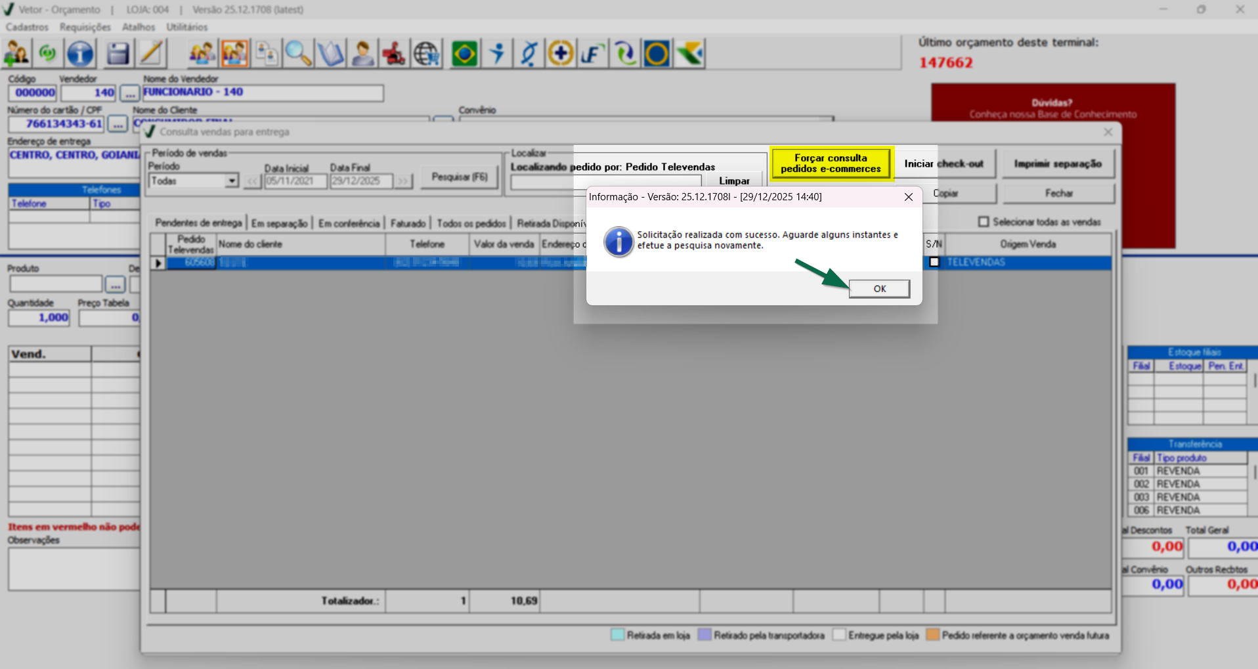Open the Cadastros menu
Image resolution: width=1258 pixels, height=669 pixels.
pos(28,27)
